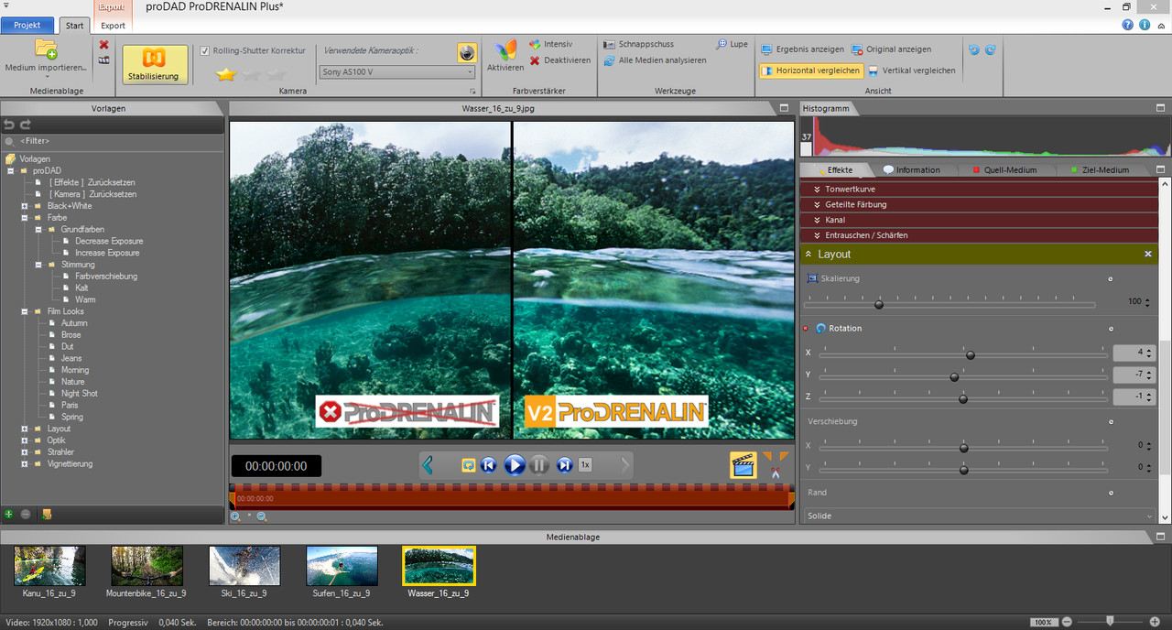Screen dimensions: 1172x630
Task: Jump to the previous frame button
Action: click(489, 465)
